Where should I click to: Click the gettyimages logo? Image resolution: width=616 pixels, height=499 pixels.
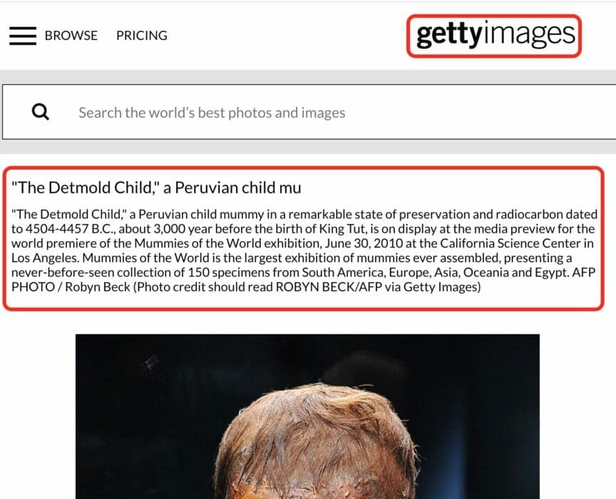click(x=495, y=35)
